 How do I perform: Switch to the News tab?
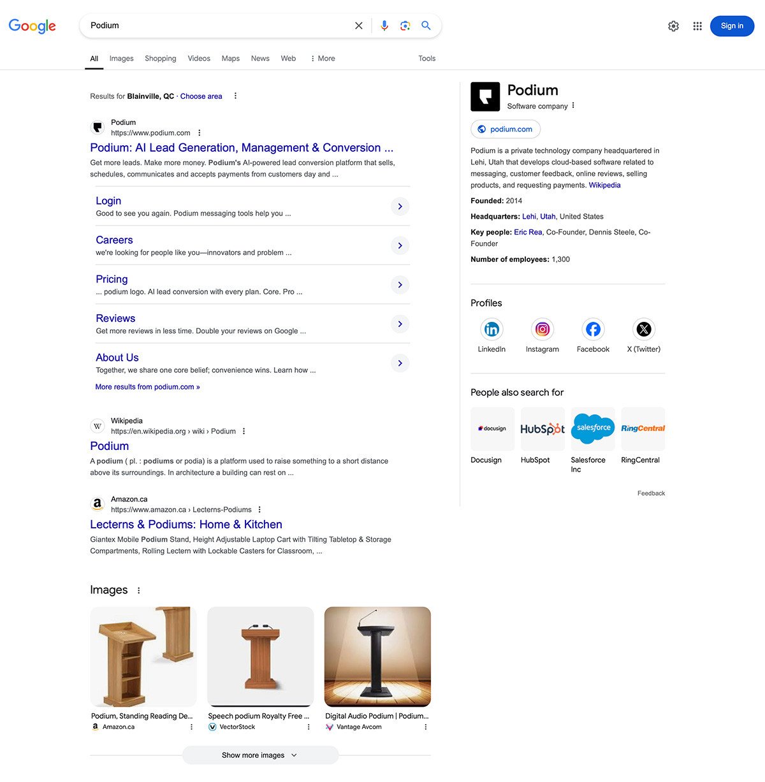pos(260,59)
